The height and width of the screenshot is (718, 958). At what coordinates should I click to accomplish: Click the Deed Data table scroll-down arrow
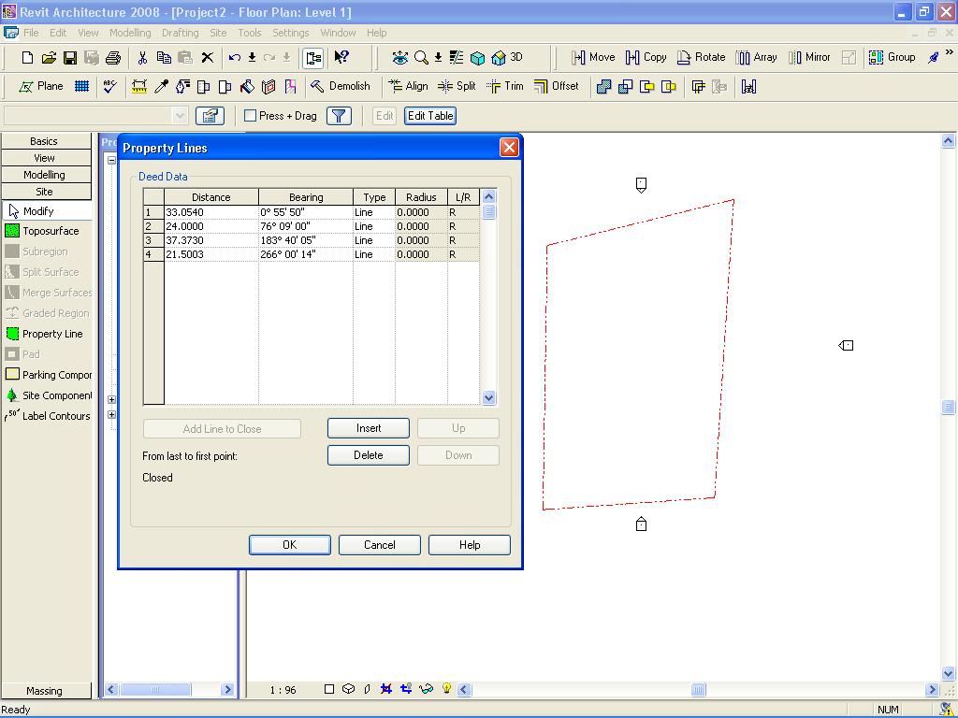(488, 397)
